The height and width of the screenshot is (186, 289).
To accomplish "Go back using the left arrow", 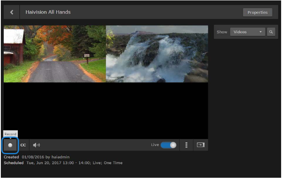I will point(12,12).
